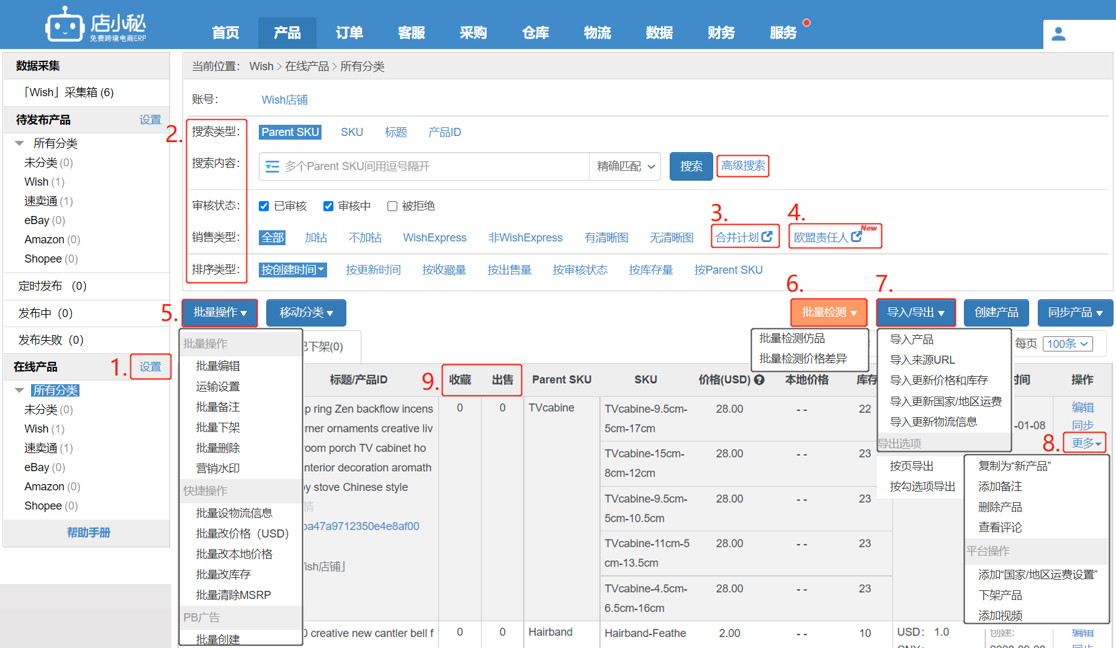Screen dimensions: 1116x648
Task: Open the 移动分类 dropdown button
Action: (x=306, y=313)
